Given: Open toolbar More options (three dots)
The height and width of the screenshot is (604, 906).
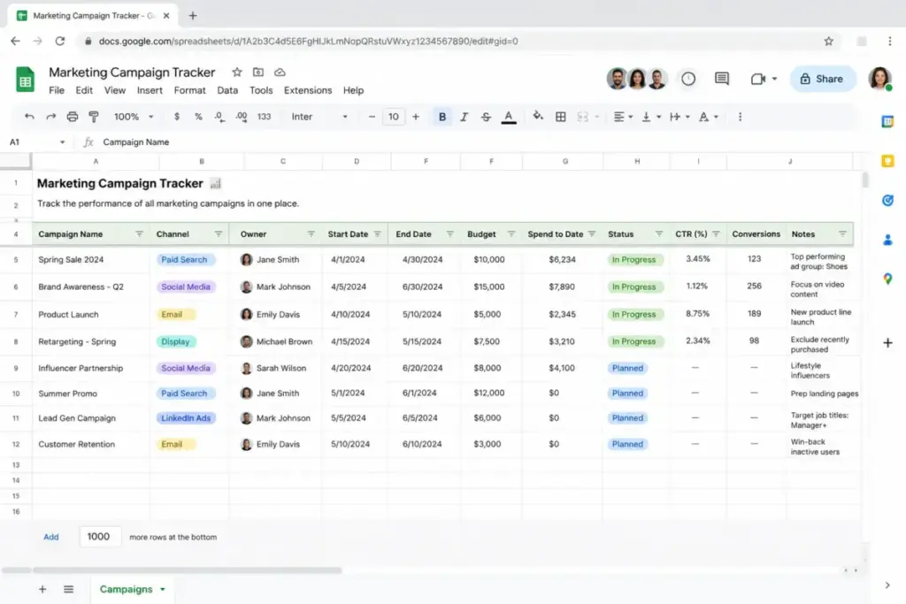Looking at the screenshot, I should tap(741, 117).
